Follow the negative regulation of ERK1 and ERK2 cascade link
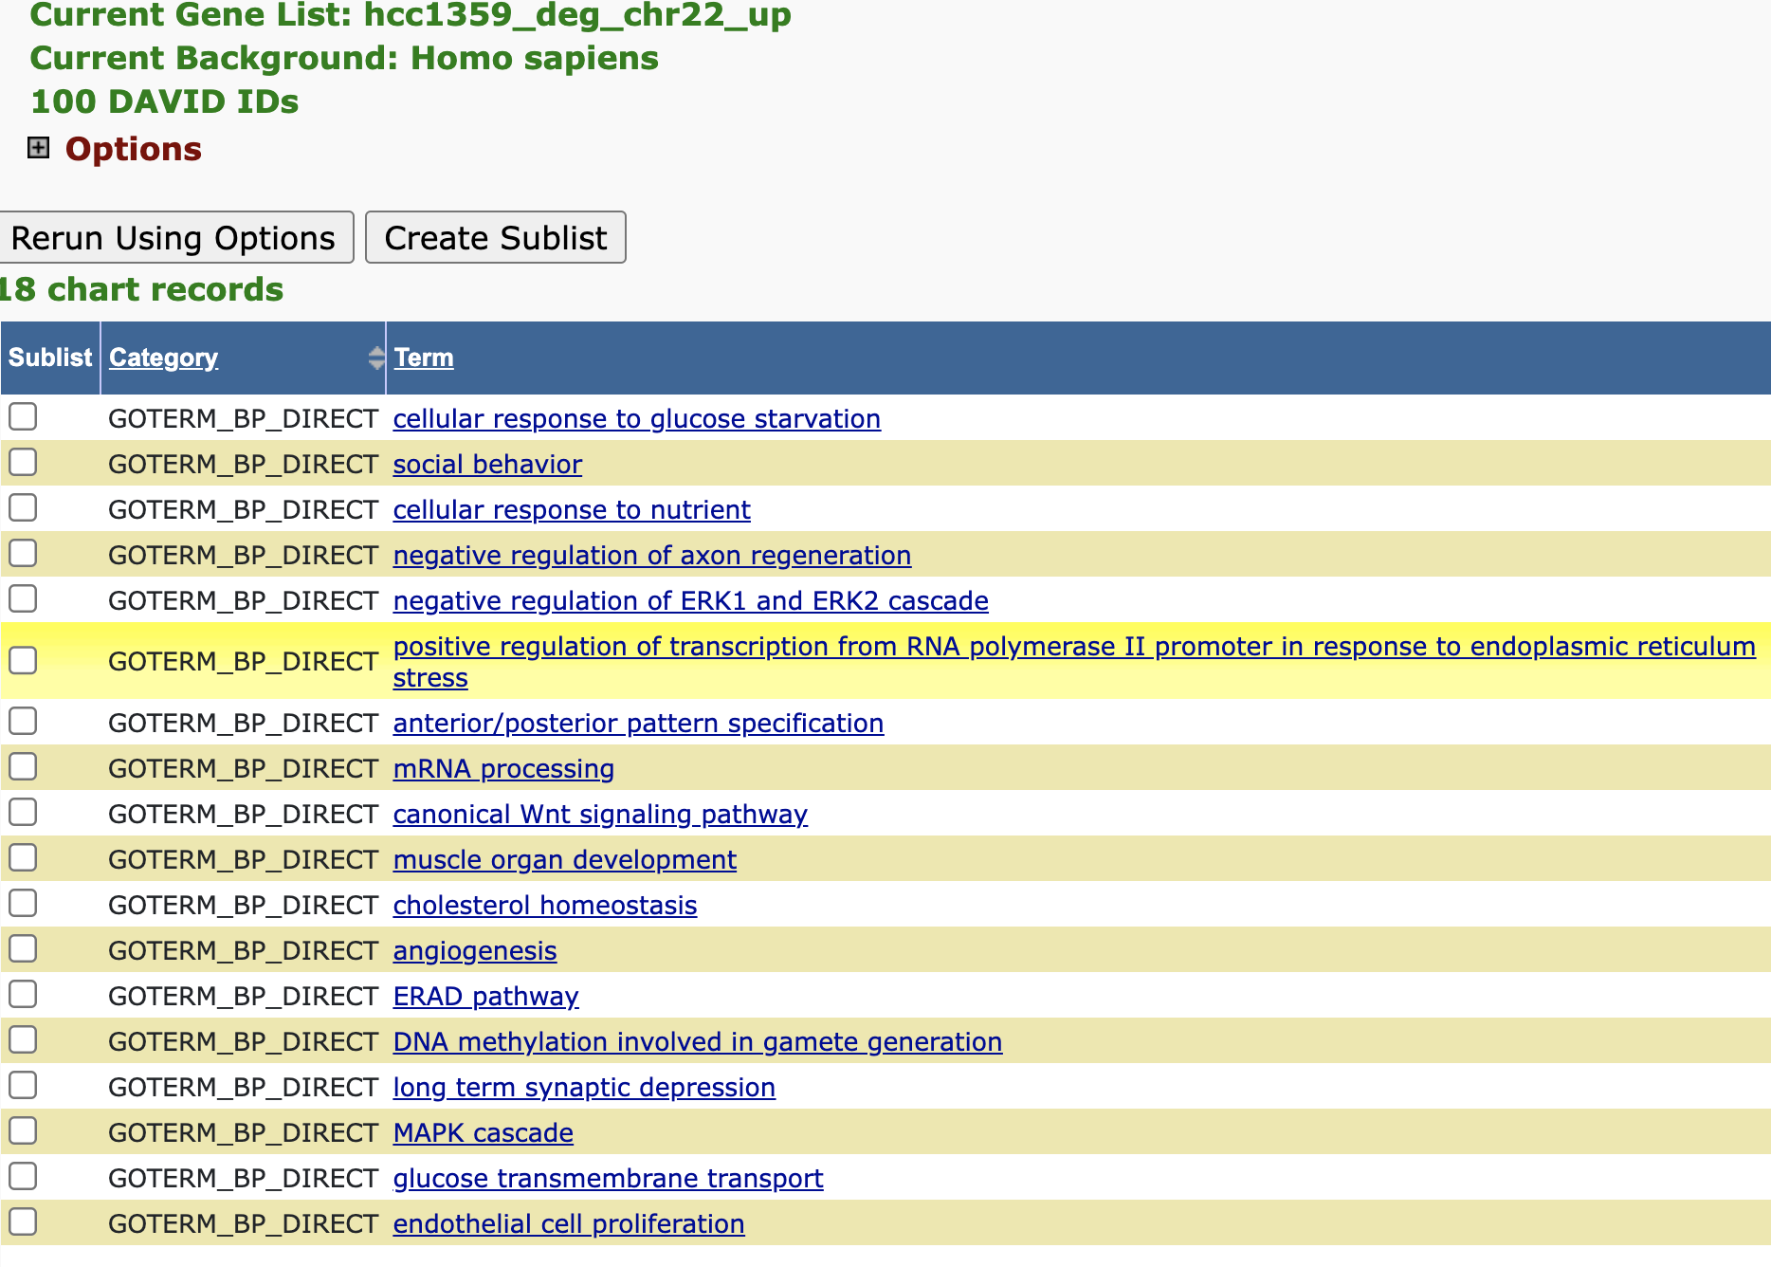Viewport: 1771px width, 1267px height. (x=690, y=601)
